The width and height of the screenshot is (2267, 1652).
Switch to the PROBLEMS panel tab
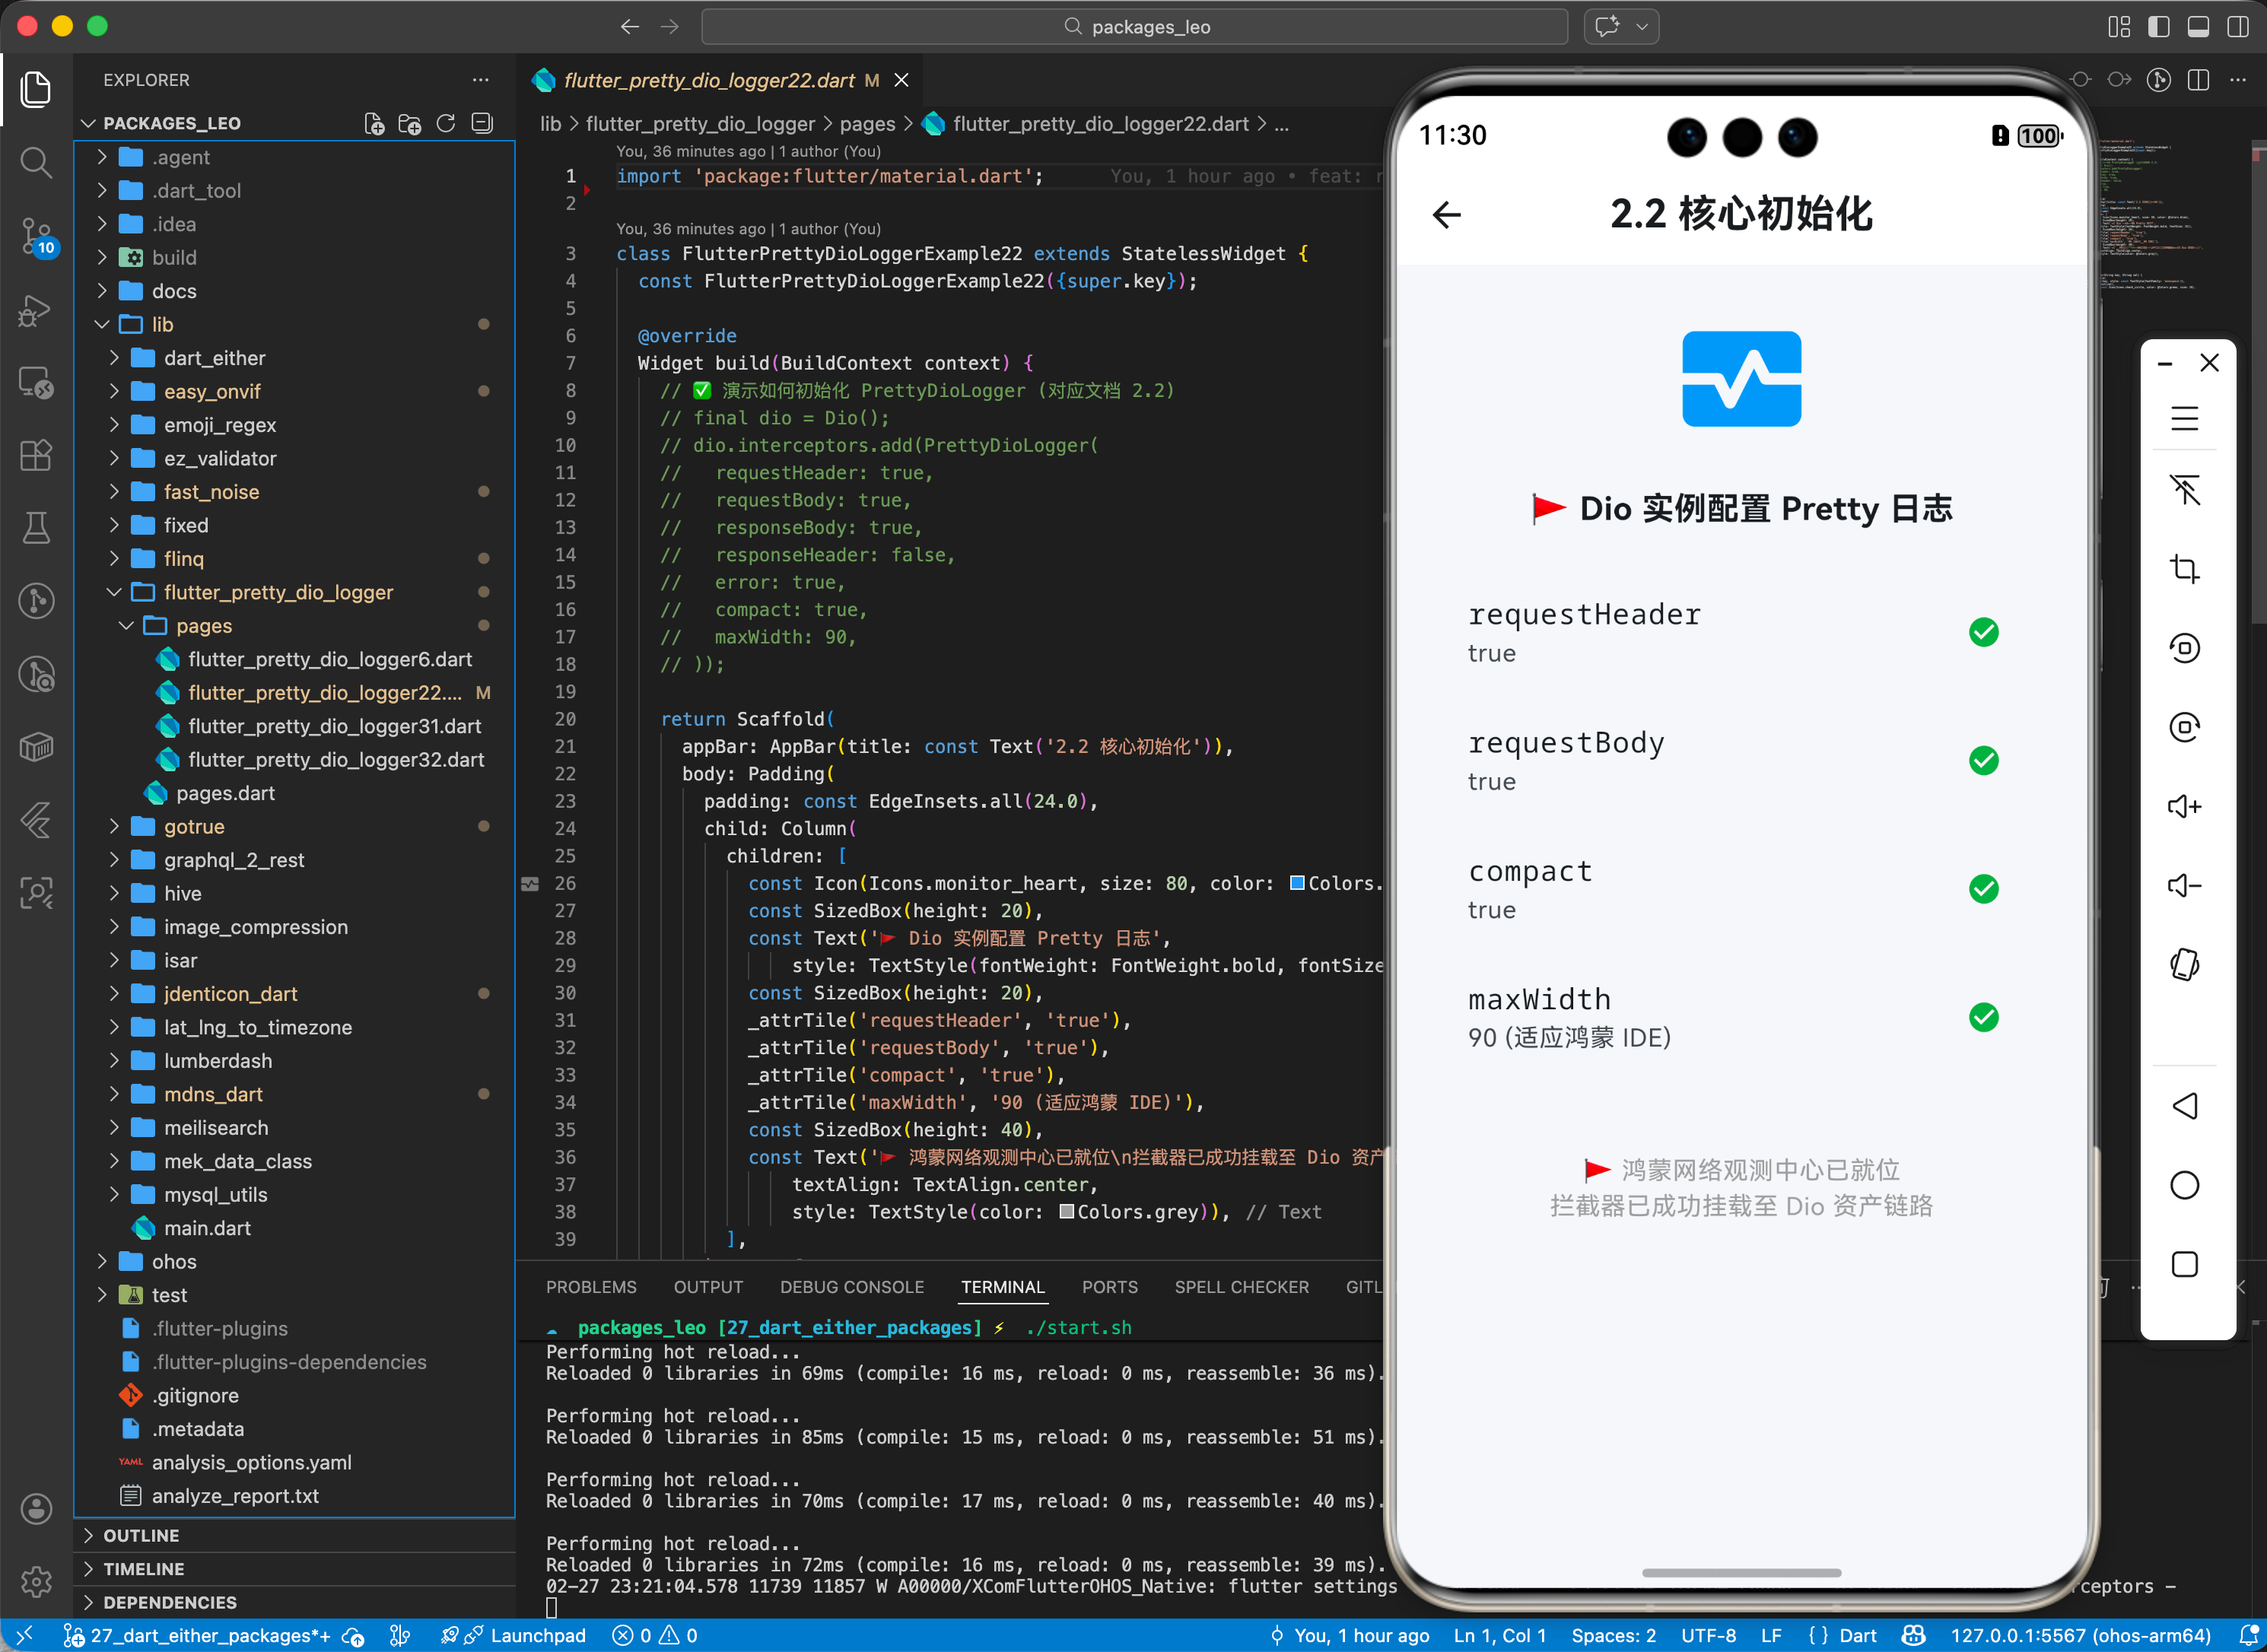coord(590,1287)
